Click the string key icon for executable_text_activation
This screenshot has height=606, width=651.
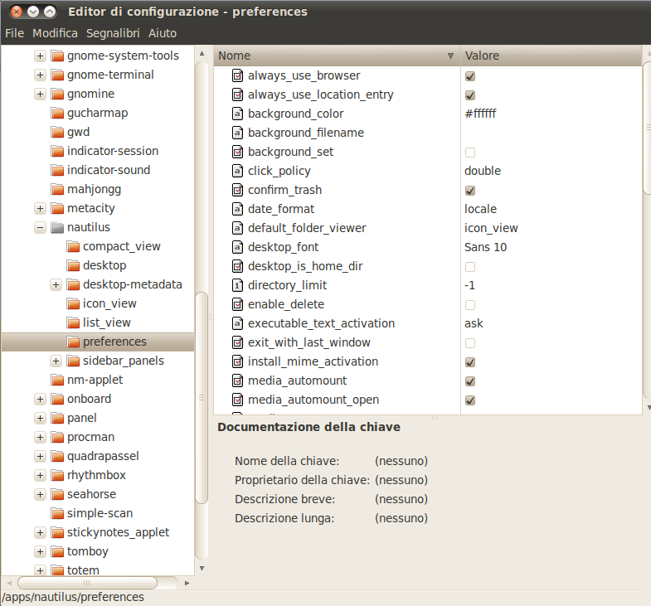(237, 324)
